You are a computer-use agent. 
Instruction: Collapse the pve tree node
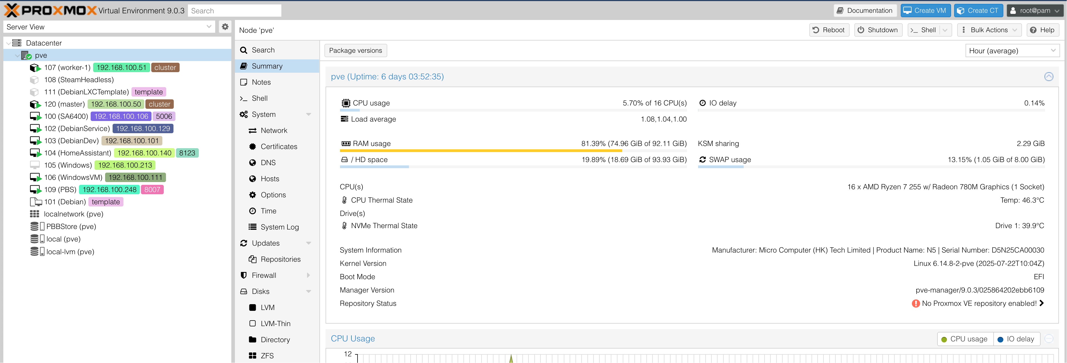pyautogui.click(x=17, y=56)
